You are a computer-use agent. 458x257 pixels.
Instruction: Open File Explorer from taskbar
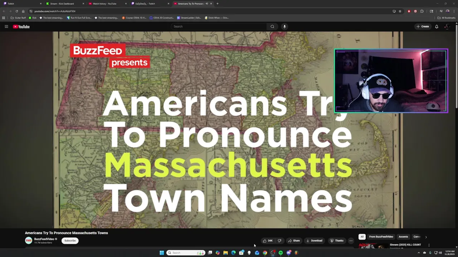[x=225, y=253]
